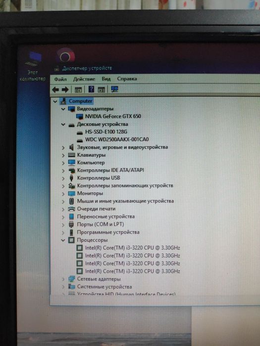Expand Системные устройства category
This screenshot has height=346, width=260.
(63, 287)
